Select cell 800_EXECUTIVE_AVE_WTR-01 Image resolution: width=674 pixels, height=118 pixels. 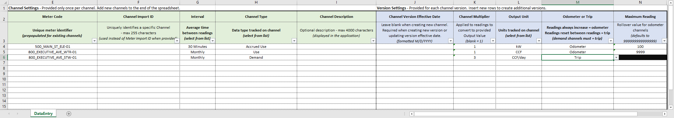point(52,52)
